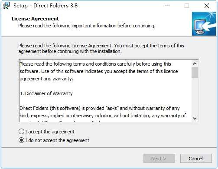This screenshot has width=218, height=169.
Task: Click the bold "License Agreement" heading
Action: [35, 19]
